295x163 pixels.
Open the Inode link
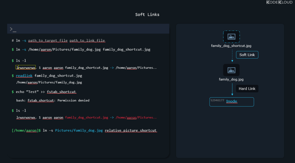[x=232, y=101]
